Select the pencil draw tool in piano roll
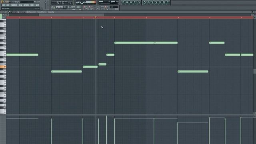The height and width of the screenshot is (144, 256). tap(9, 12)
